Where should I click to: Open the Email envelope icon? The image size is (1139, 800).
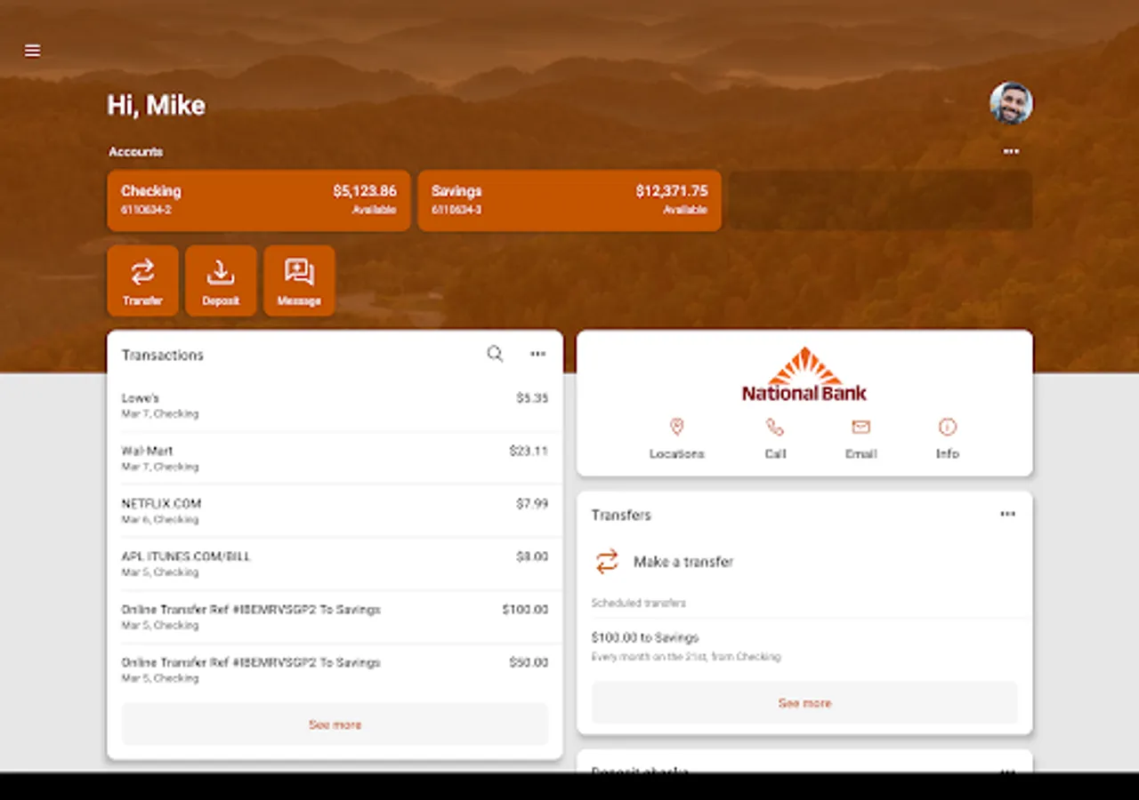click(860, 428)
